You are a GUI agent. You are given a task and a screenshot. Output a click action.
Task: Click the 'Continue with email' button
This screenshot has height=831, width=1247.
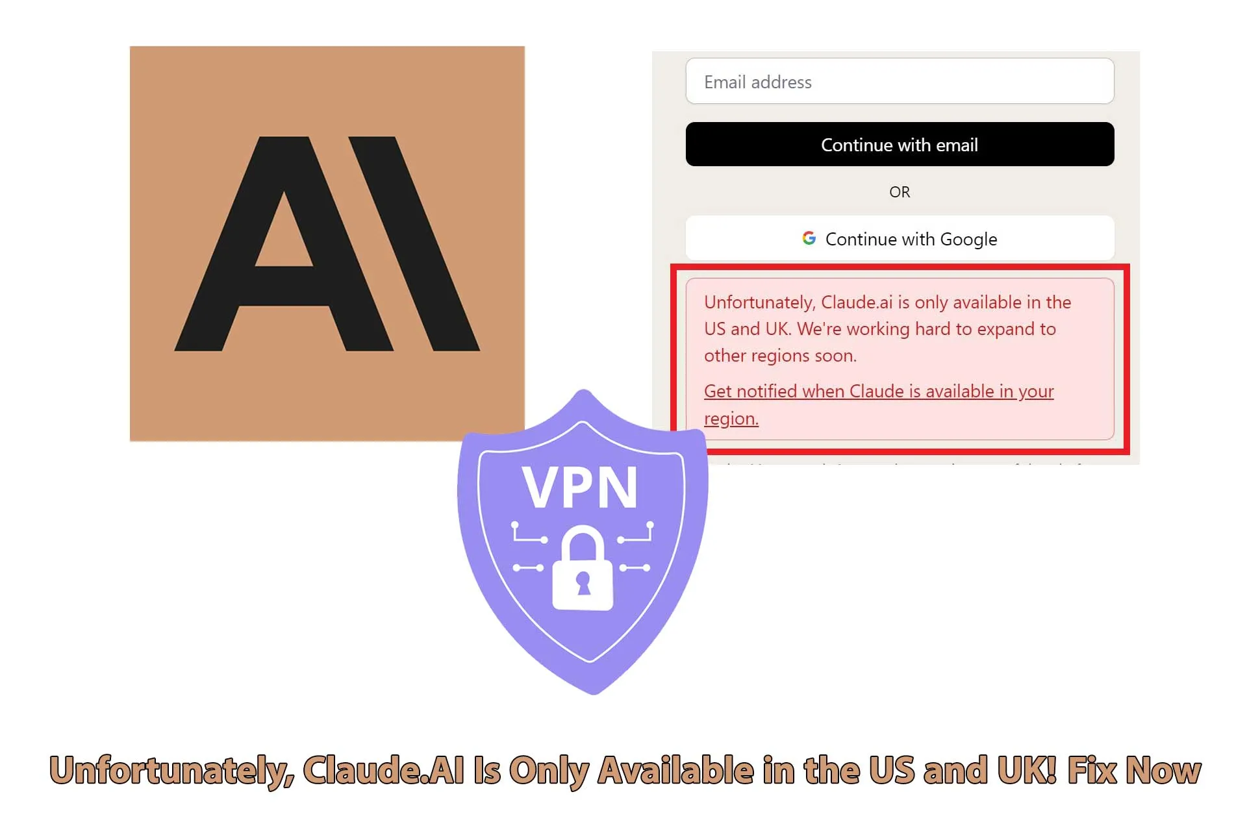pos(899,143)
